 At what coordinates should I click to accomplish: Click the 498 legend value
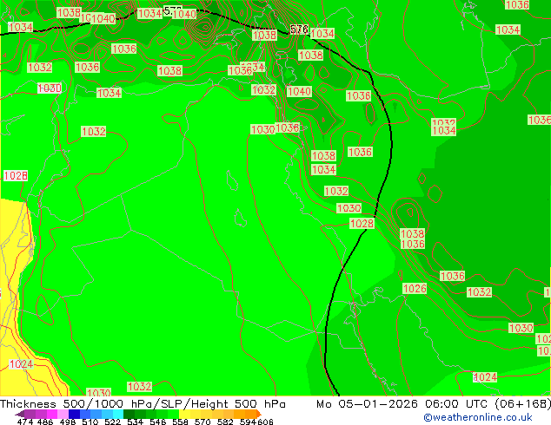coord(68,422)
